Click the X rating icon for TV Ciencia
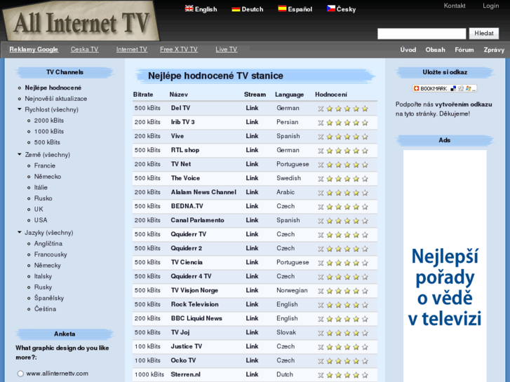 click(321, 263)
